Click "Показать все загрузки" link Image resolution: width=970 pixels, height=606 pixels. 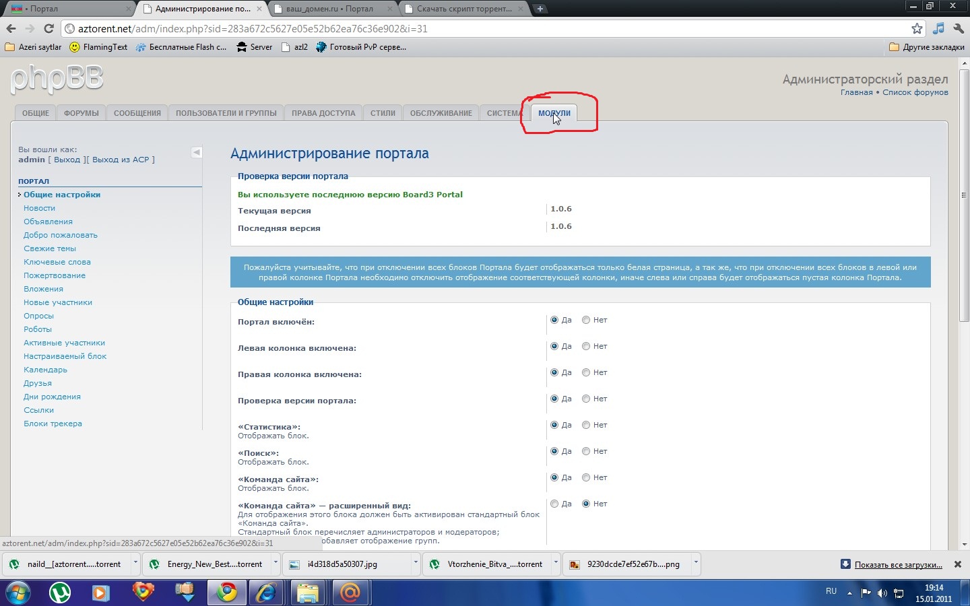click(x=899, y=564)
